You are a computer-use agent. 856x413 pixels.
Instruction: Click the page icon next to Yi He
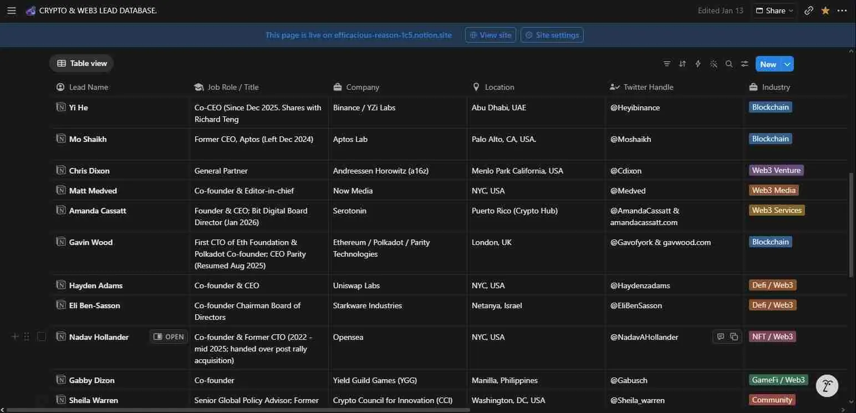tap(61, 107)
